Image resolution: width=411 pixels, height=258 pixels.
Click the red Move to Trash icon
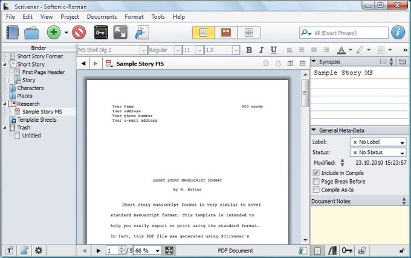point(79,32)
